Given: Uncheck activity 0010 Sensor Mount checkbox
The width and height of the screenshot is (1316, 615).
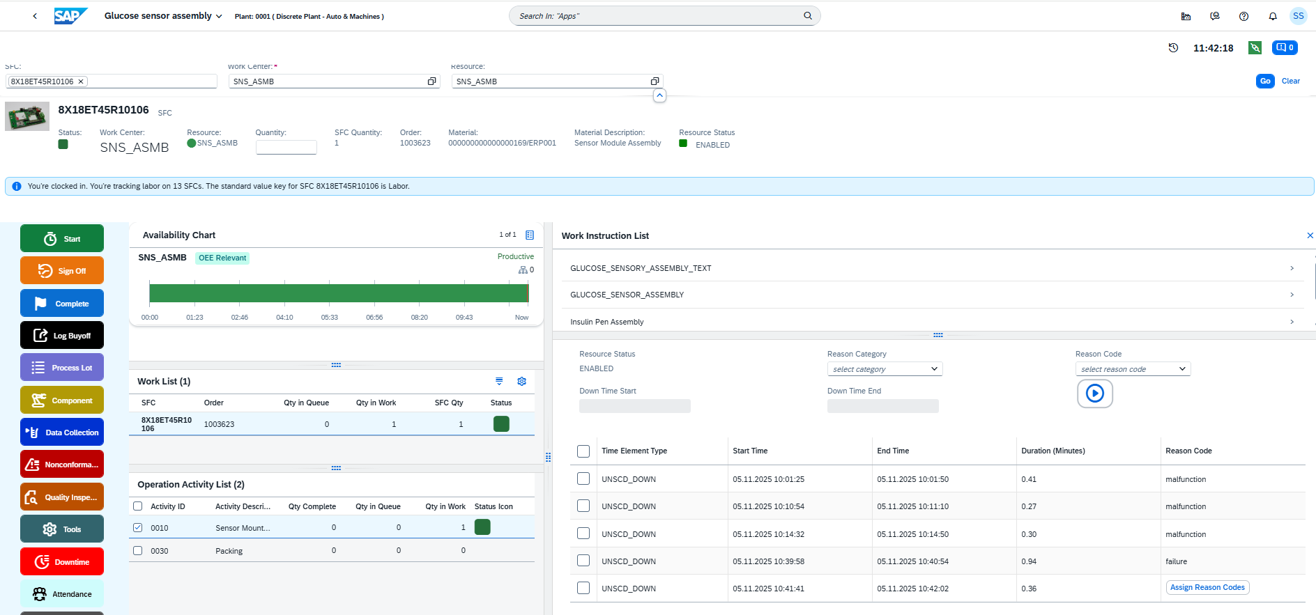Looking at the screenshot, I should point(138,527).
